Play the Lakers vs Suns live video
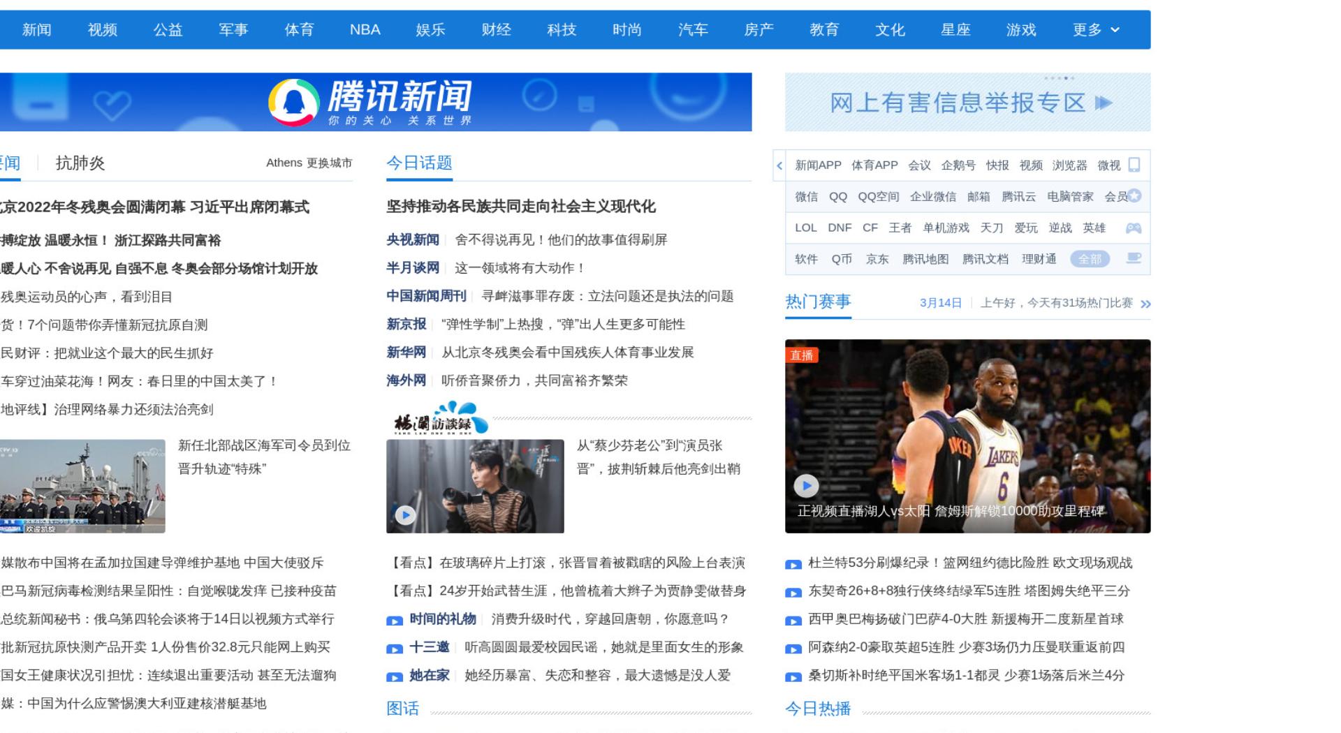Image resolution: width=1341 pixels, height=733 pixels. click(806, 485)
